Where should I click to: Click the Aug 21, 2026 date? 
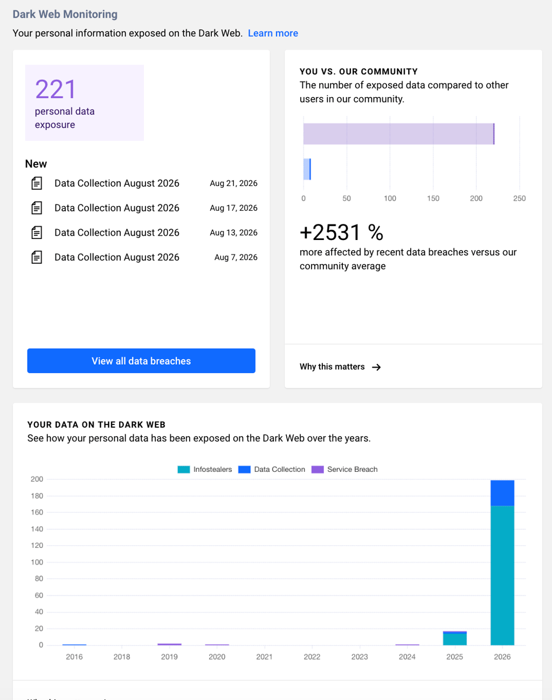tap(233, 183)
